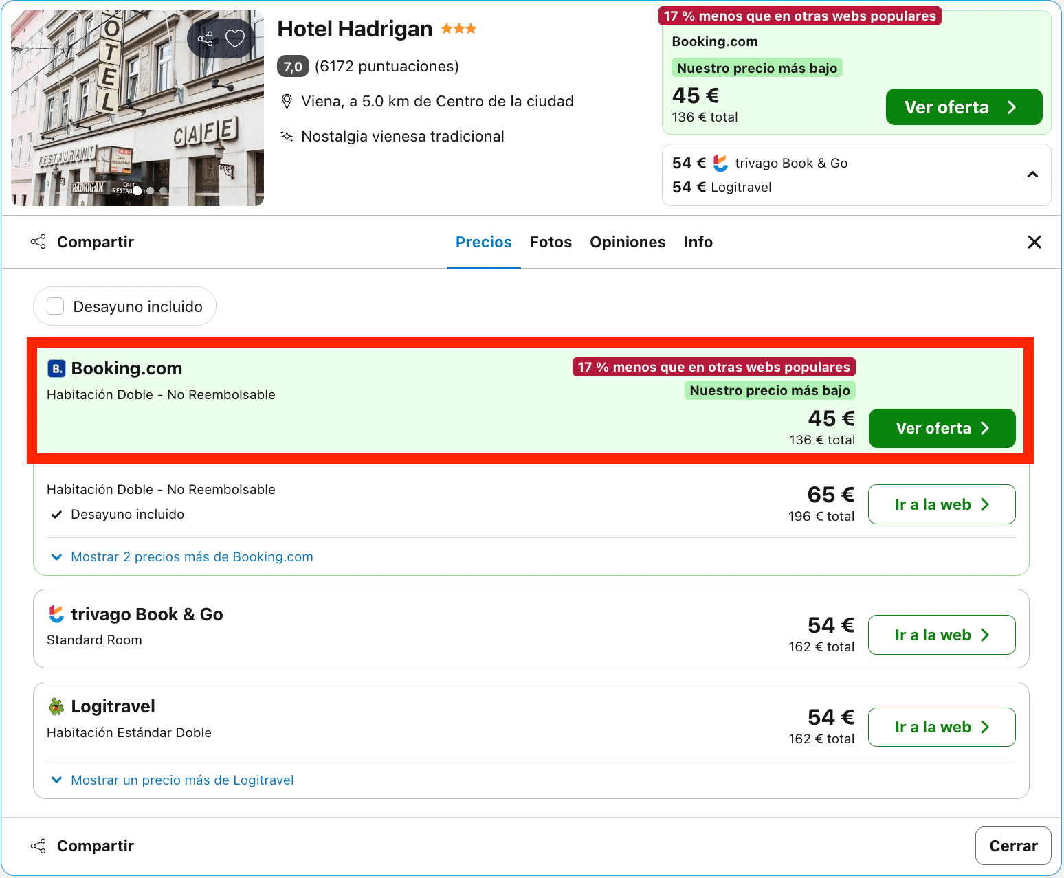Open the Opiniones tab
The image size is (1064, 878).
pos(628,242)
